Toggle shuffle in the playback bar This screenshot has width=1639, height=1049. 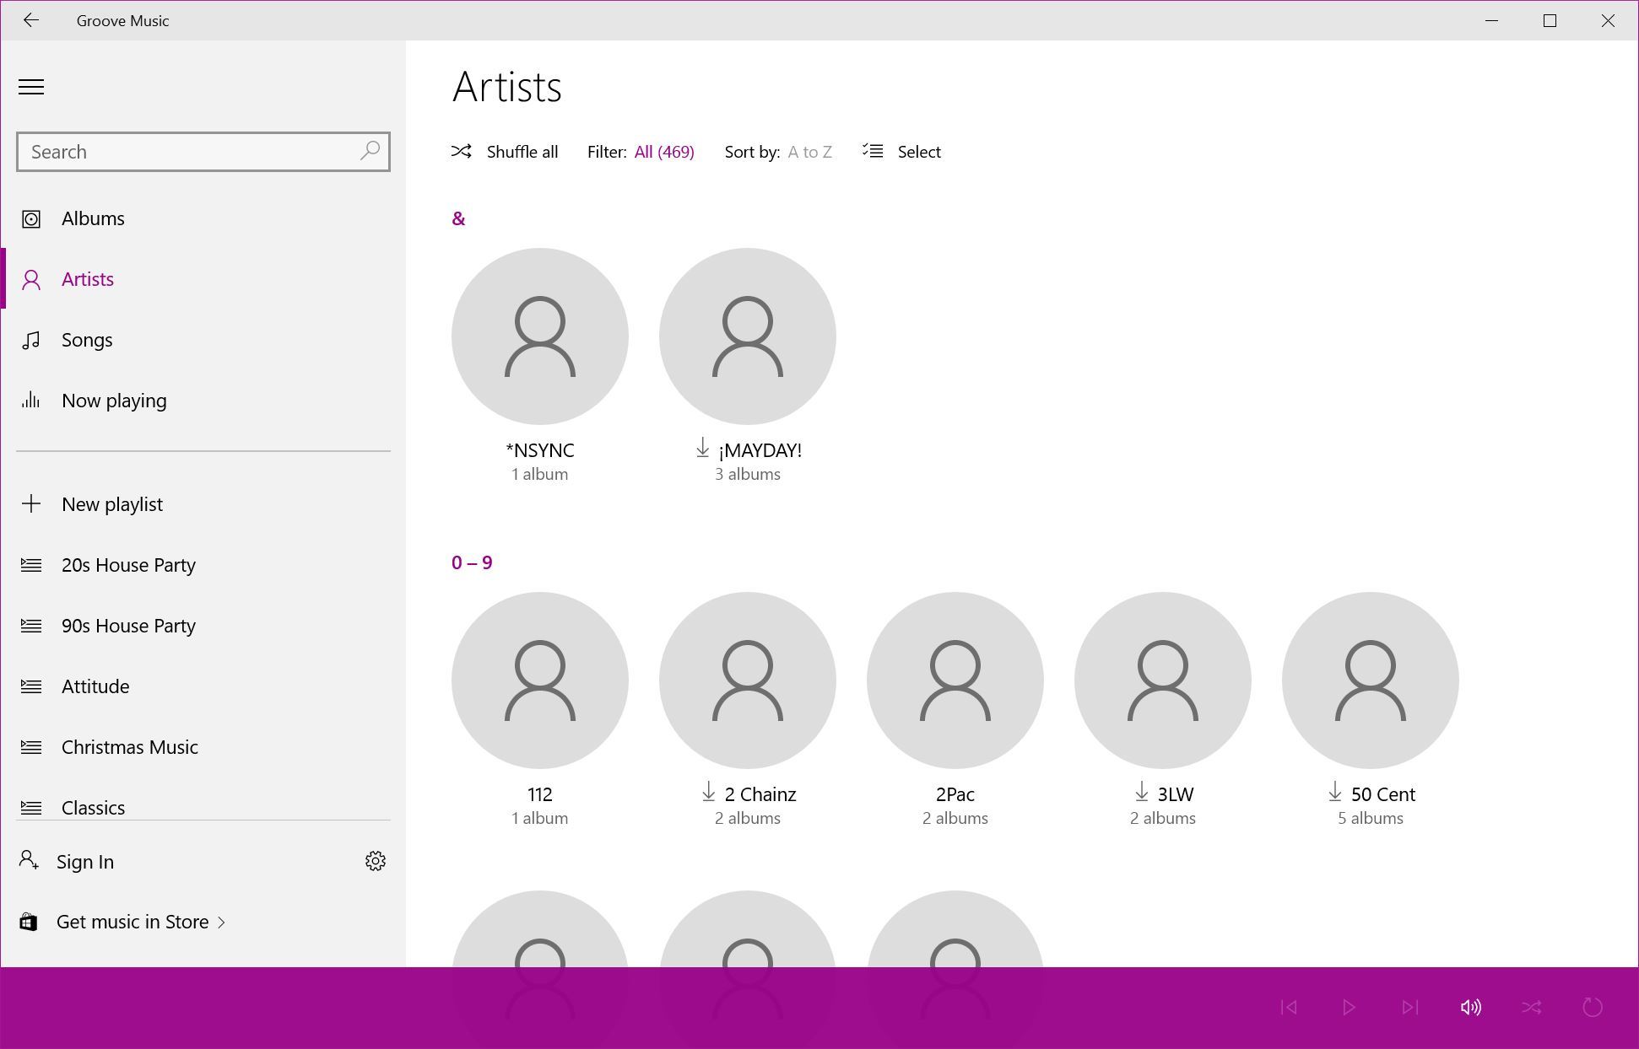click(x=1533, y=1006)
